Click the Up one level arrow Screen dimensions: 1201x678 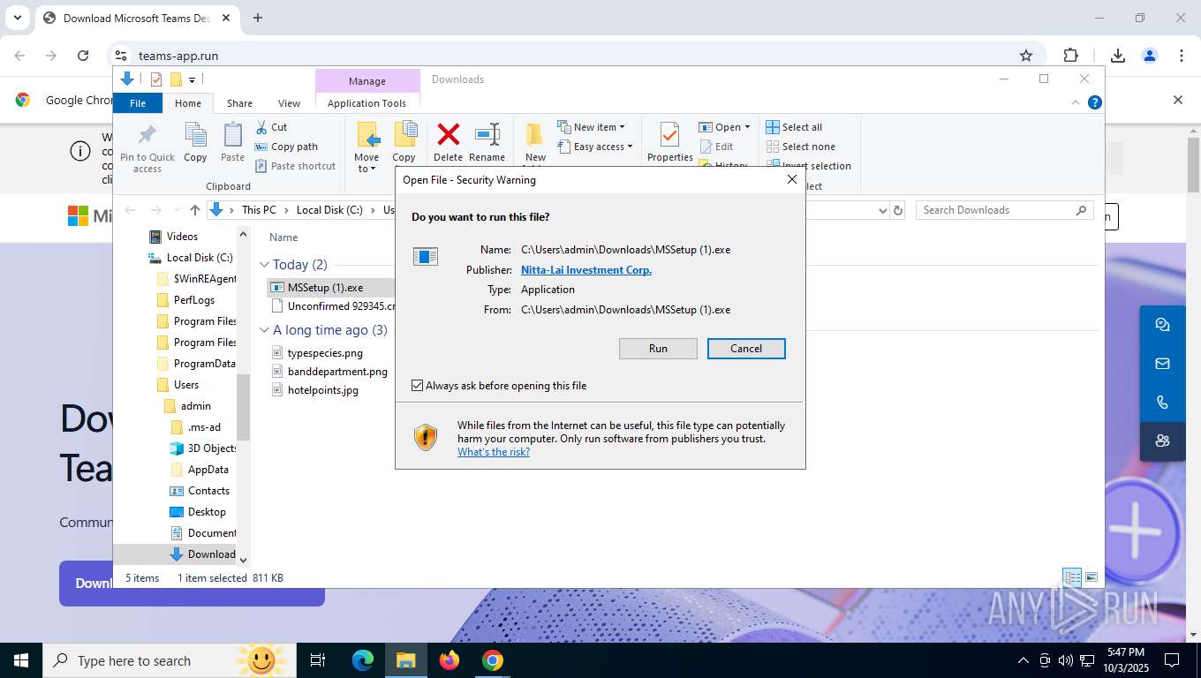pyautogui.click(x=195, y=210)
